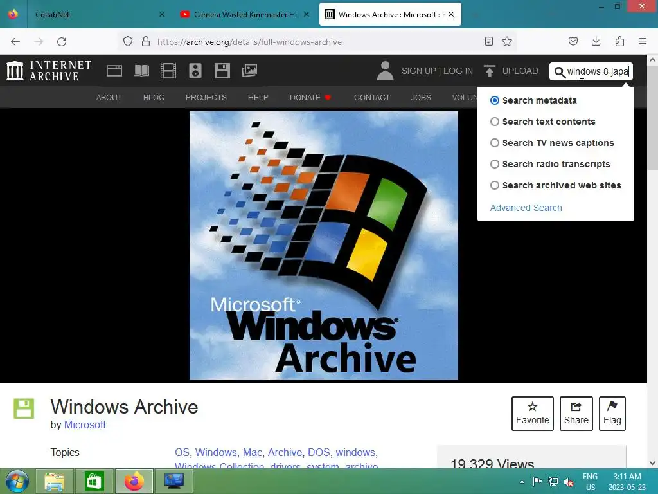Image resolution: width=658 pixels, height=494 pixels.
Task: Open Action Center flag tray icon
Action: (537, 482)
